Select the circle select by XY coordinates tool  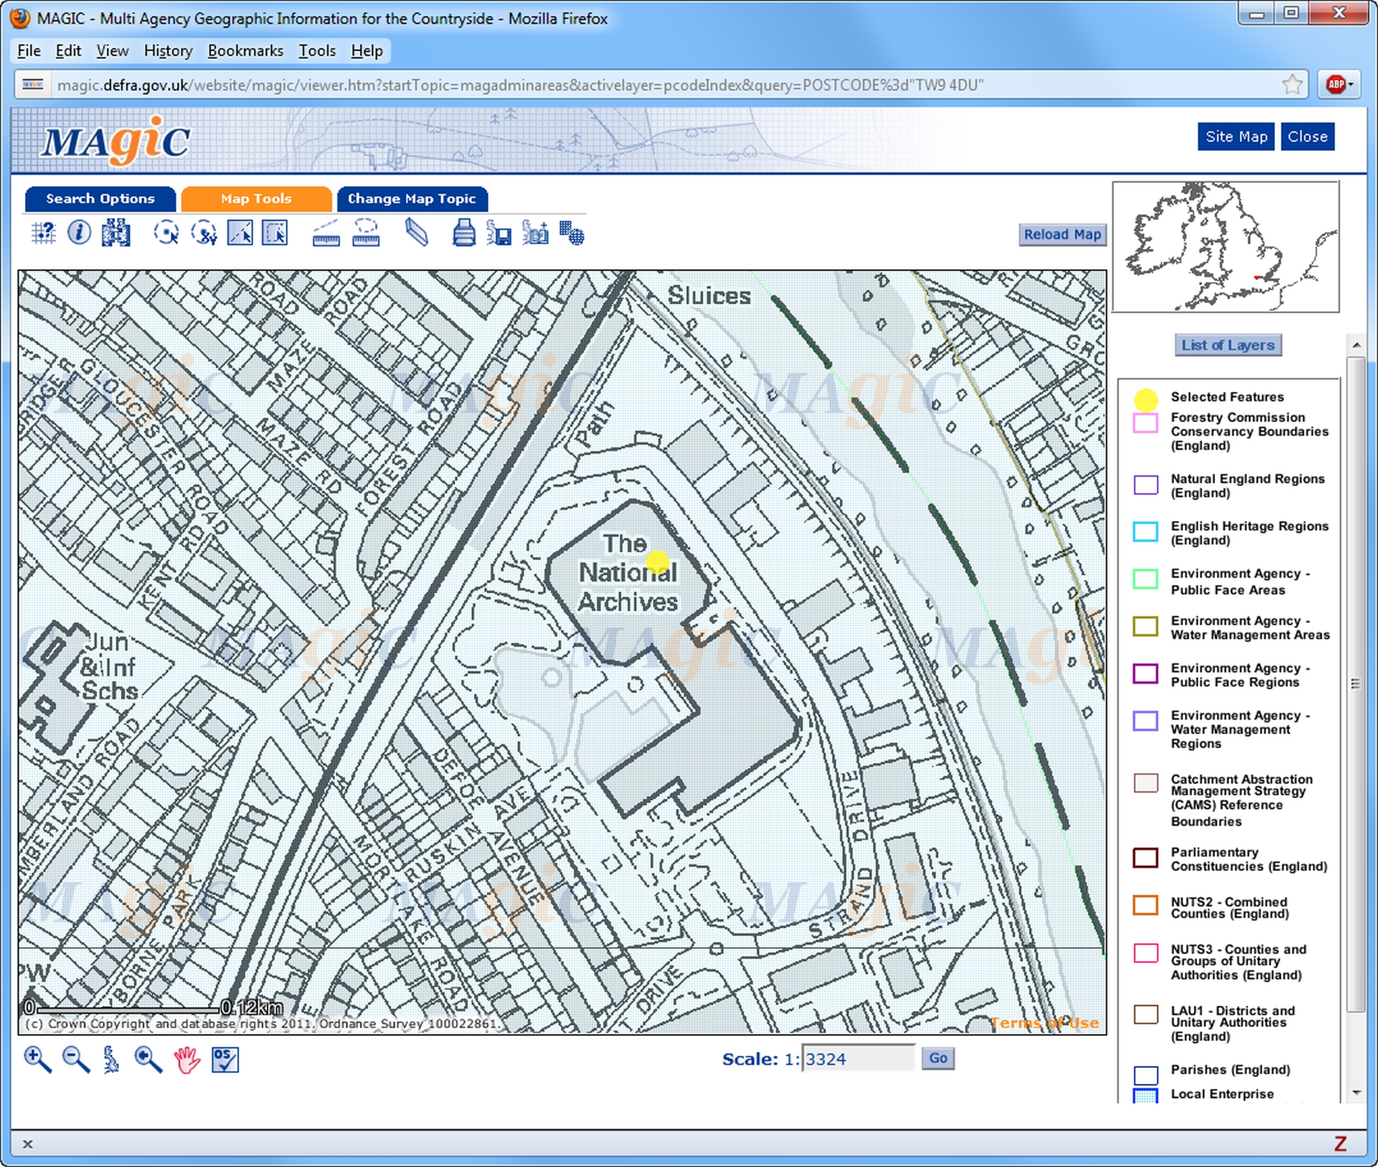tap(204, 233)
